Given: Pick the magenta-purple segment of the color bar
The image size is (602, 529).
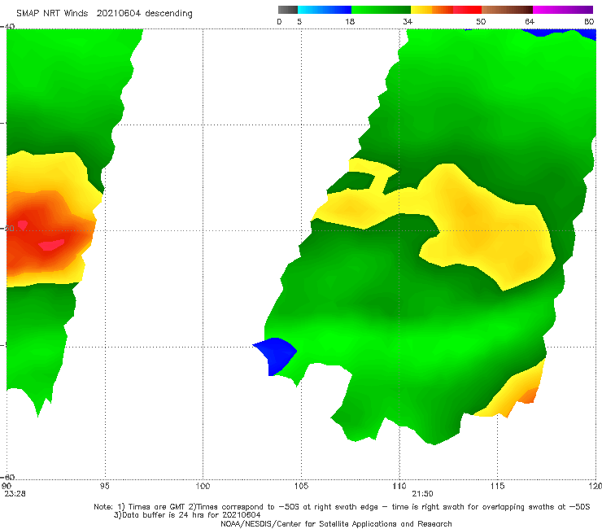Looking at the screenshot, I should click(x=563, y=10).
